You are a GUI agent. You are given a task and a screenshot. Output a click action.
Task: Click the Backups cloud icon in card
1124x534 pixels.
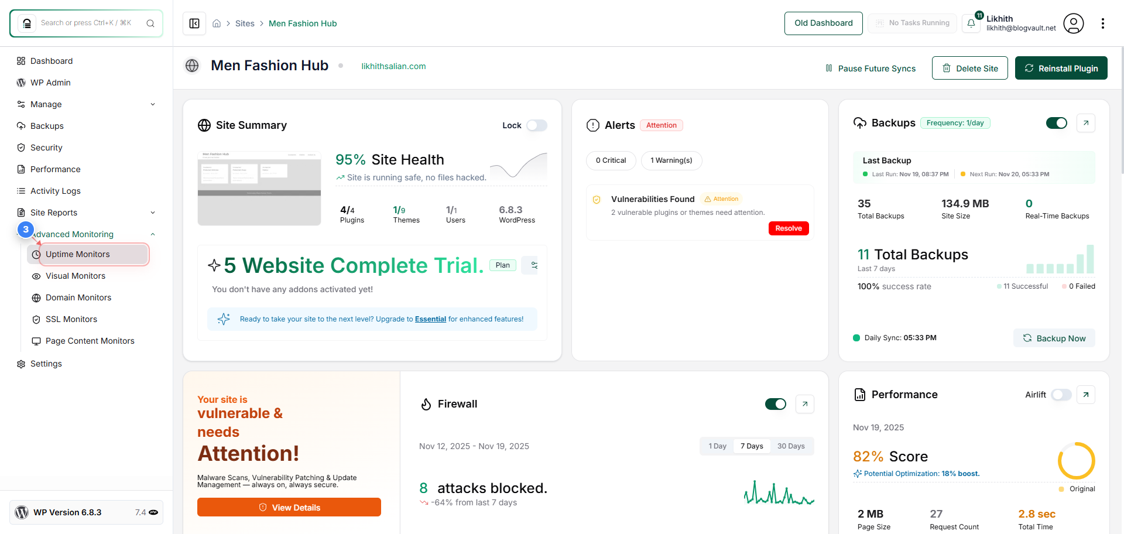[x=860, y=123]
